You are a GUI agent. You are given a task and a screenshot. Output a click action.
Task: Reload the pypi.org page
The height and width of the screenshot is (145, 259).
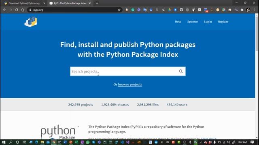tap(17, 10)
